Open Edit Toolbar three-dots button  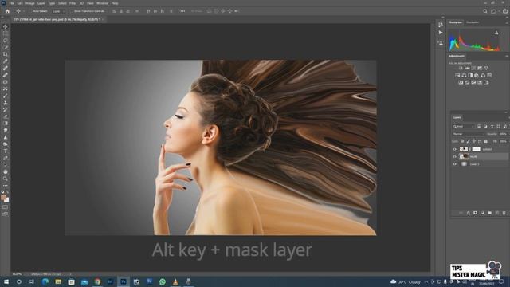click(6, 186)
